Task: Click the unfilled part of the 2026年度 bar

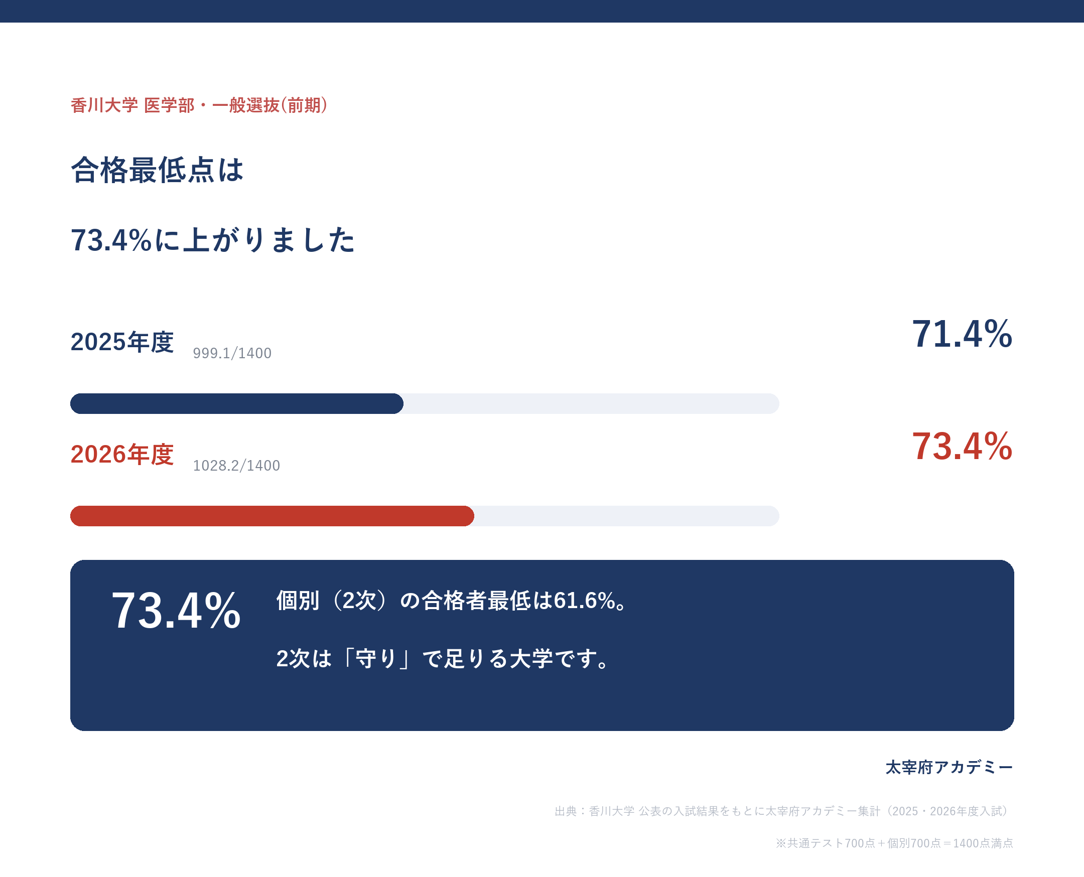Action: point(627,516)
